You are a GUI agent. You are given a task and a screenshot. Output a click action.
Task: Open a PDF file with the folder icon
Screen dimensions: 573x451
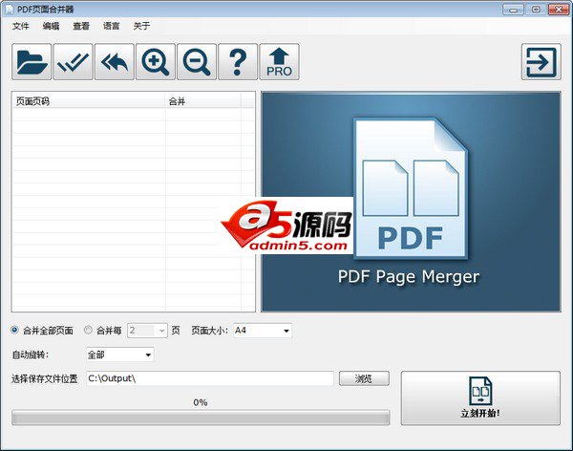(x=32, y=62)
